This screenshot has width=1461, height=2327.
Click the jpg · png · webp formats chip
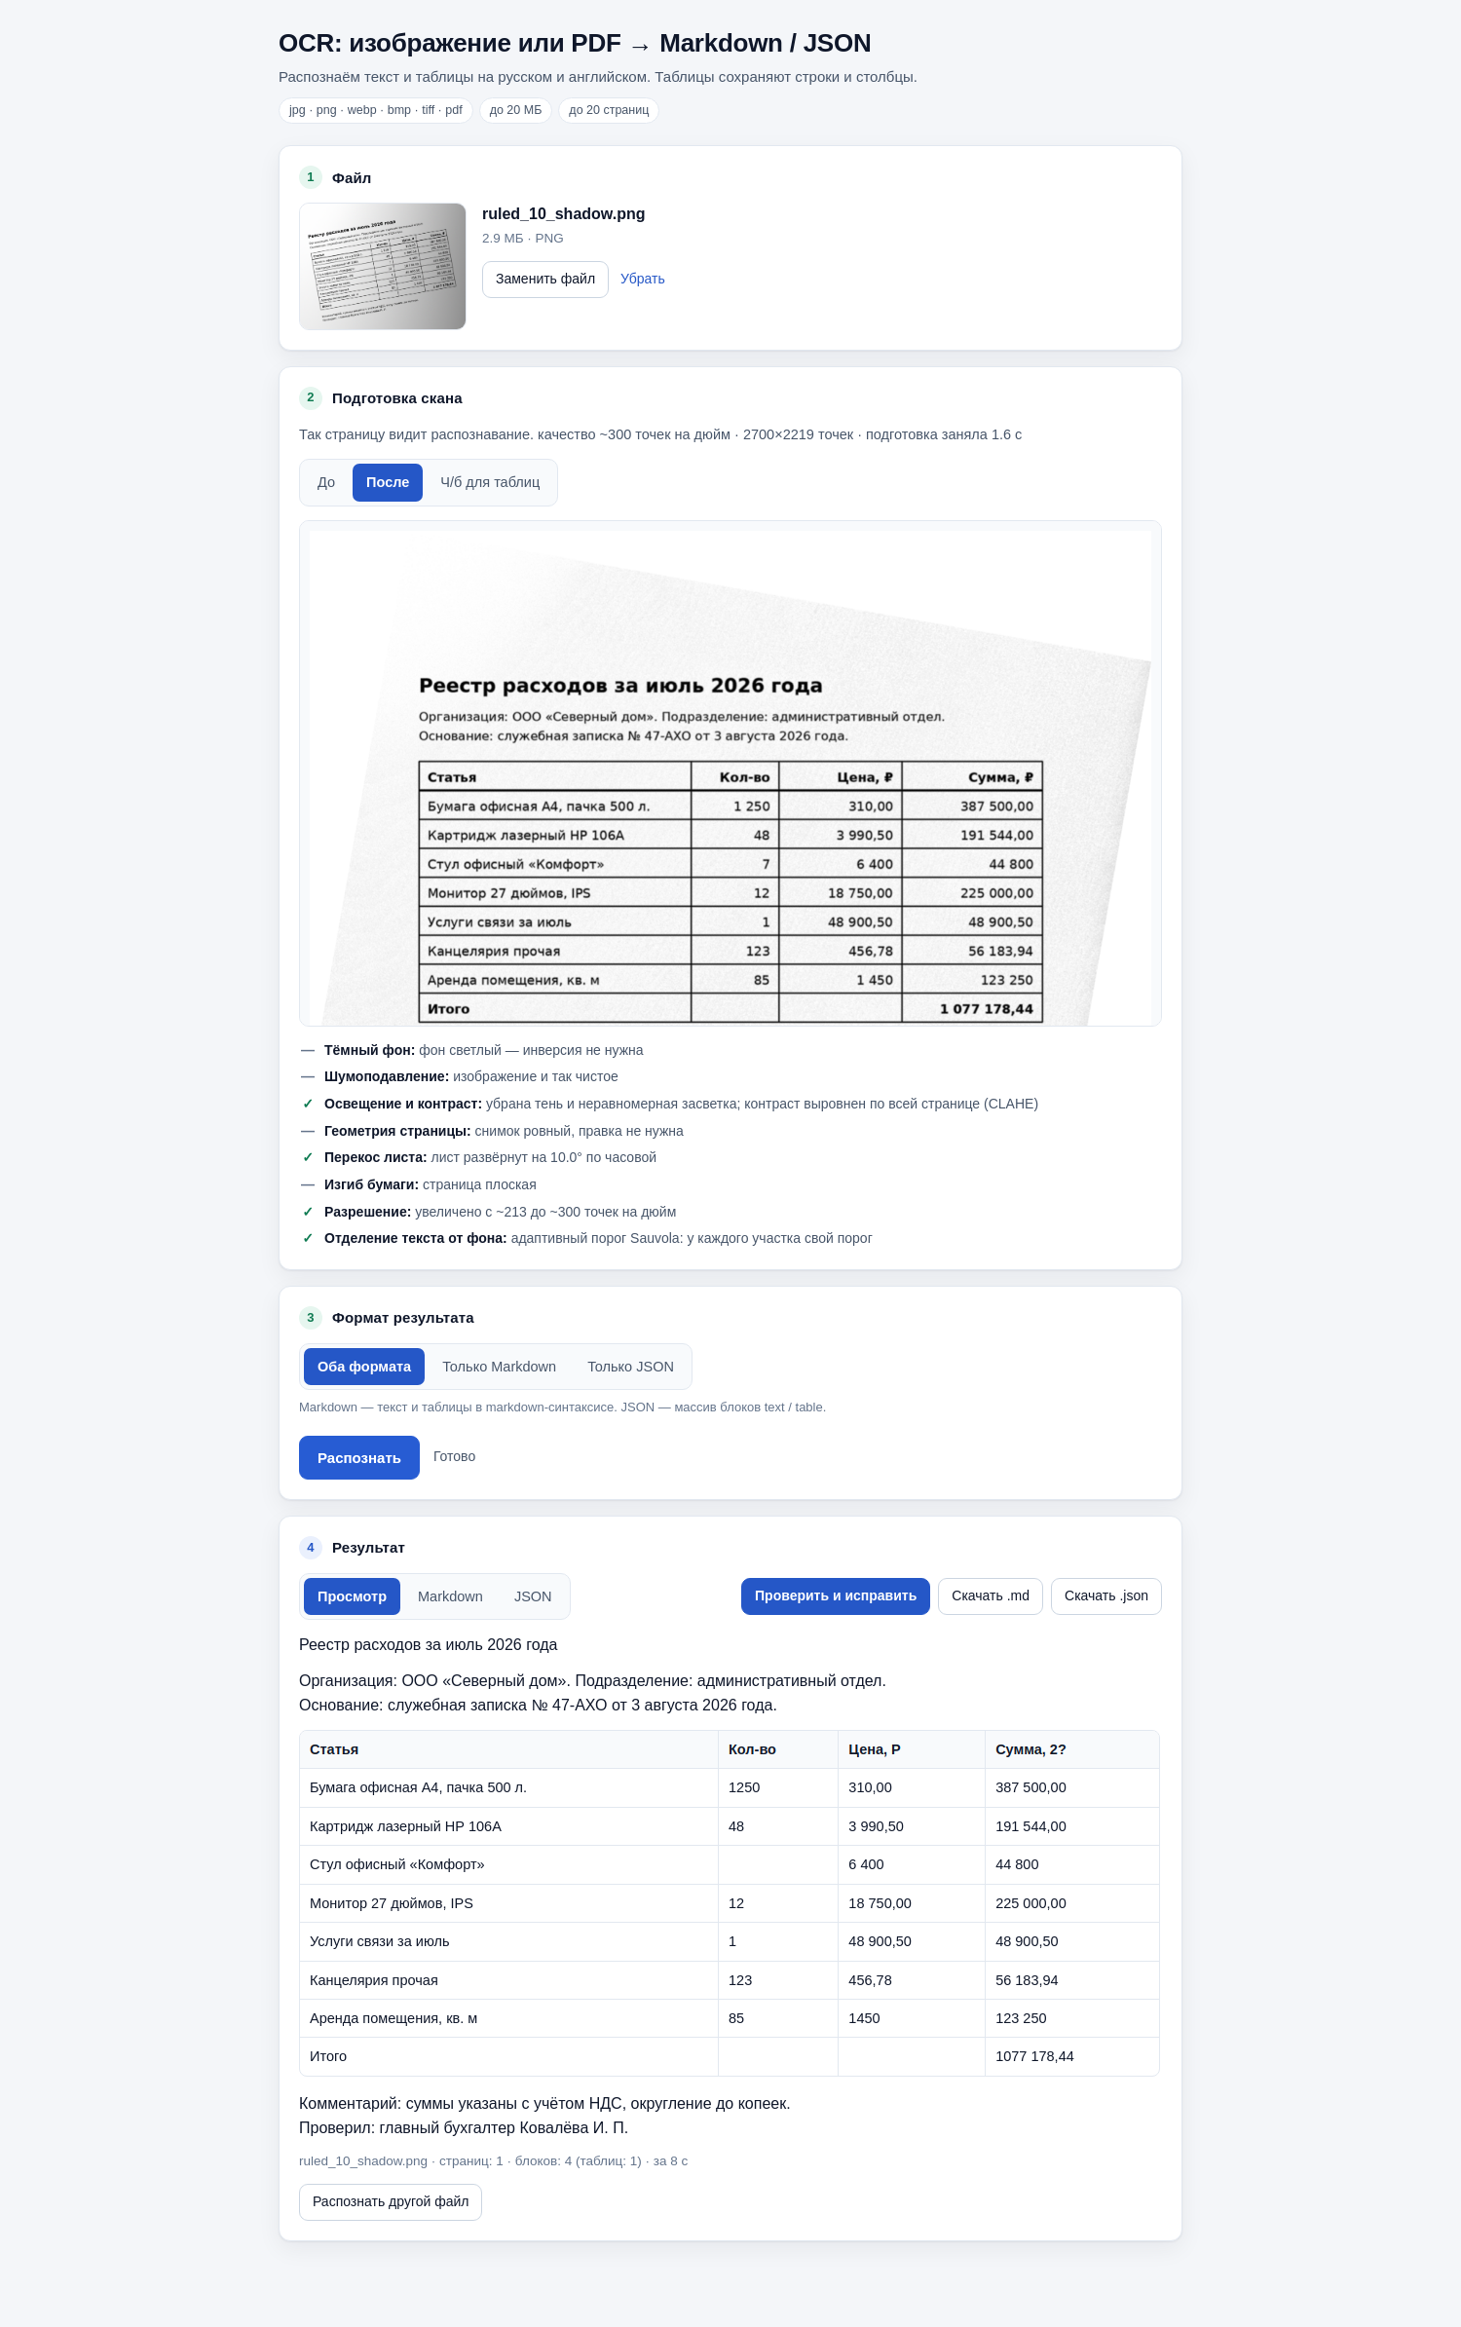point(376,110)
